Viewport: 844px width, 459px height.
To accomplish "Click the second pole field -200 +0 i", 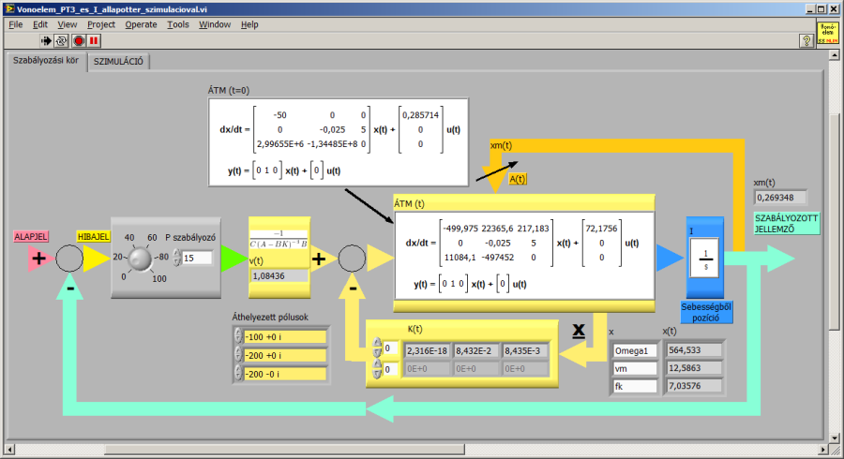I will click(283, 355).
